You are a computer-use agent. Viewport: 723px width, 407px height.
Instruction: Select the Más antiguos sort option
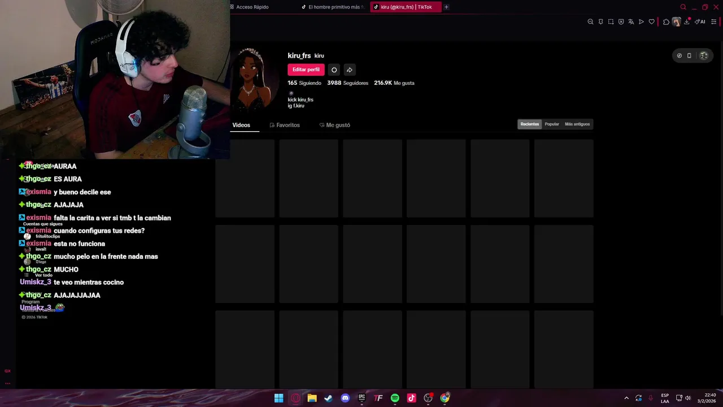577,124
